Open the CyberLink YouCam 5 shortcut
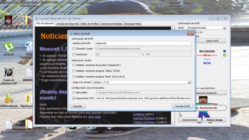 71,128
